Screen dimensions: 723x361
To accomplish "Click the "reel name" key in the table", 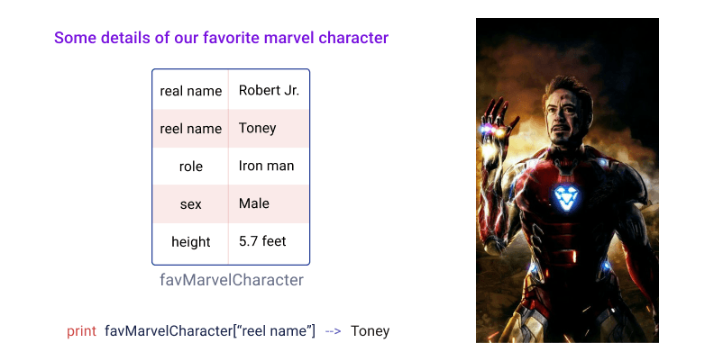I will point(190,129).
